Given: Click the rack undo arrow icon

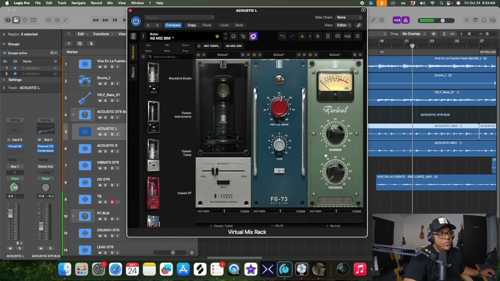Looking at the screenshot, I should [282, 36].
